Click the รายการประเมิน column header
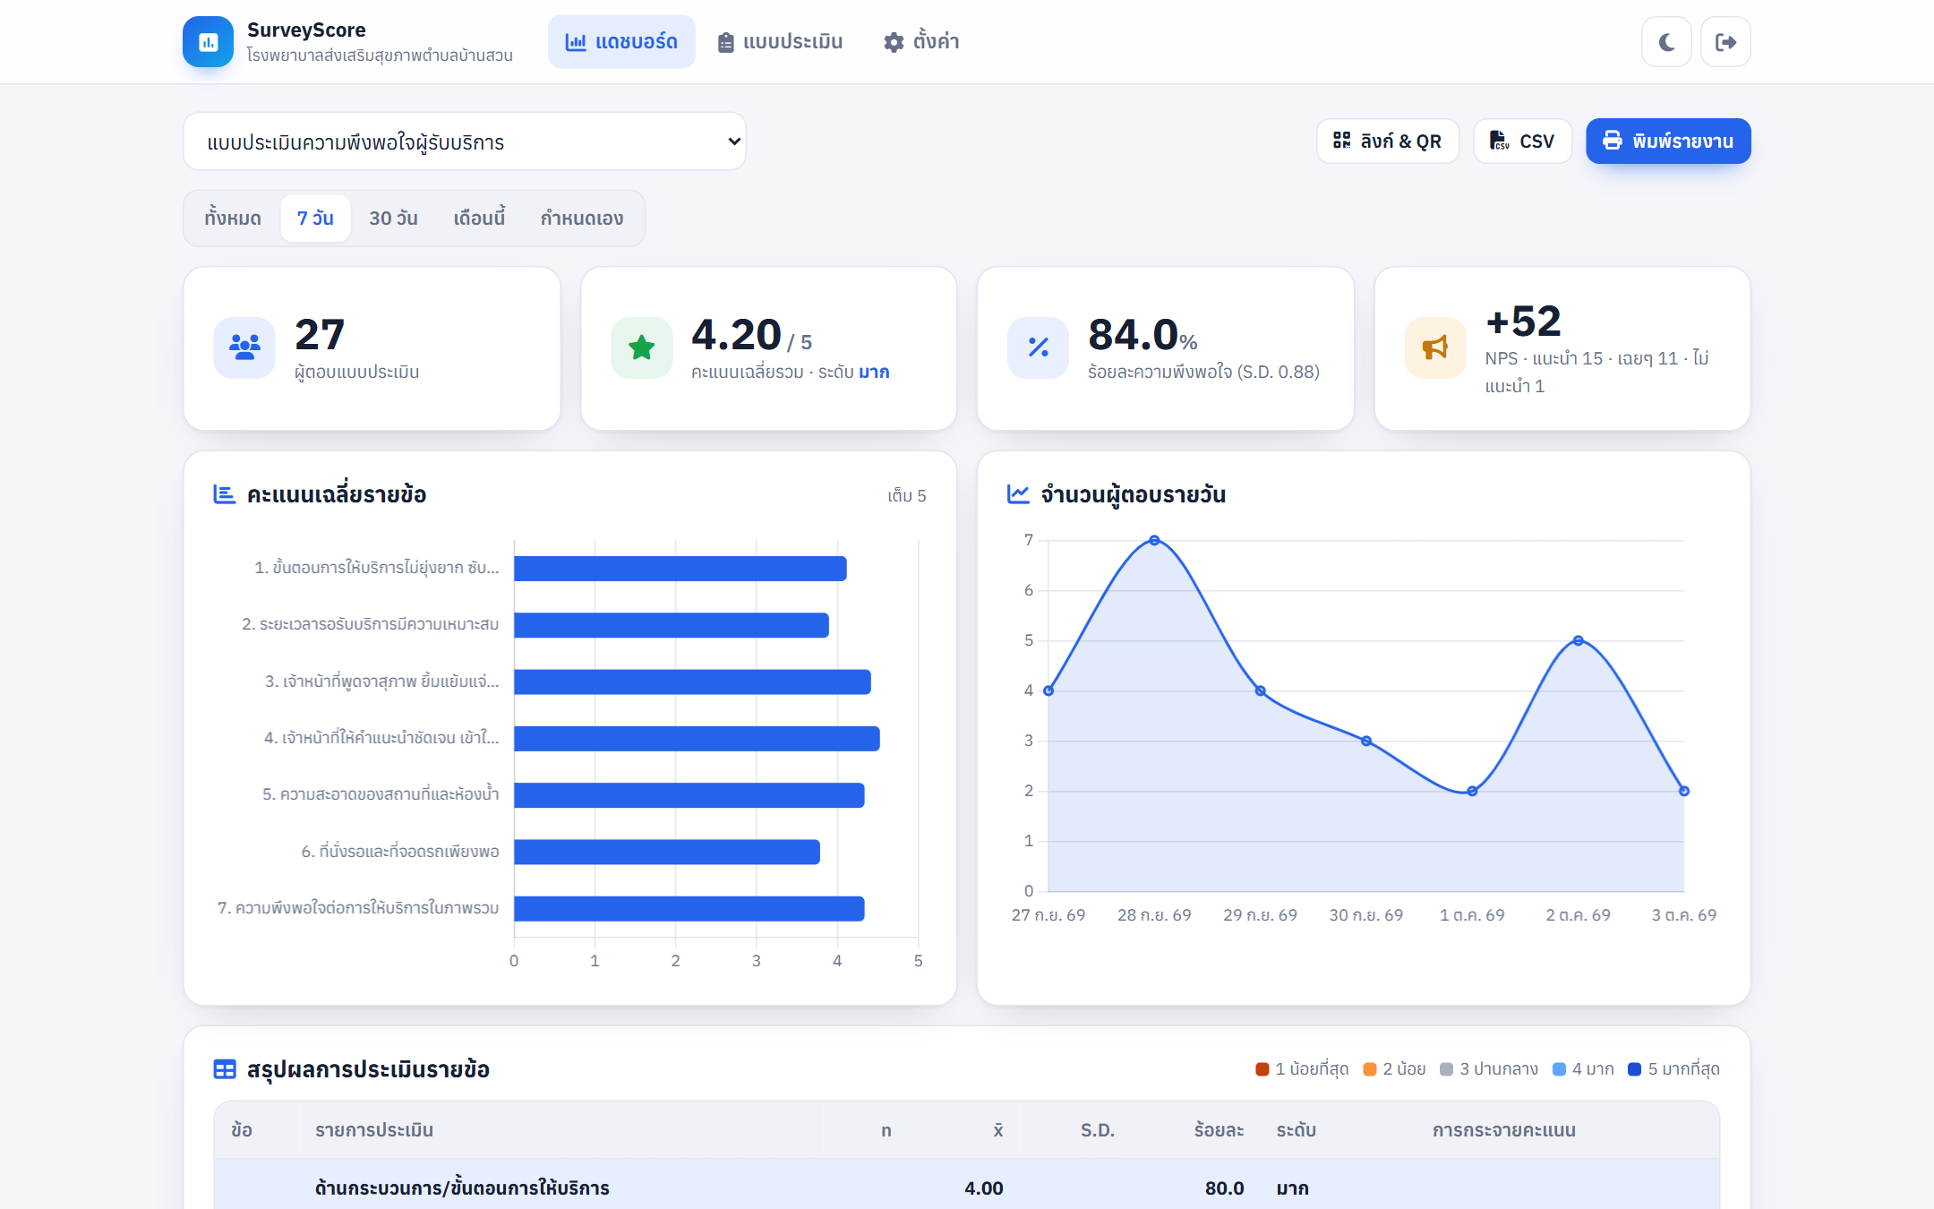The width and height of the screenshot is (1934, 1209). [374, 1130]
